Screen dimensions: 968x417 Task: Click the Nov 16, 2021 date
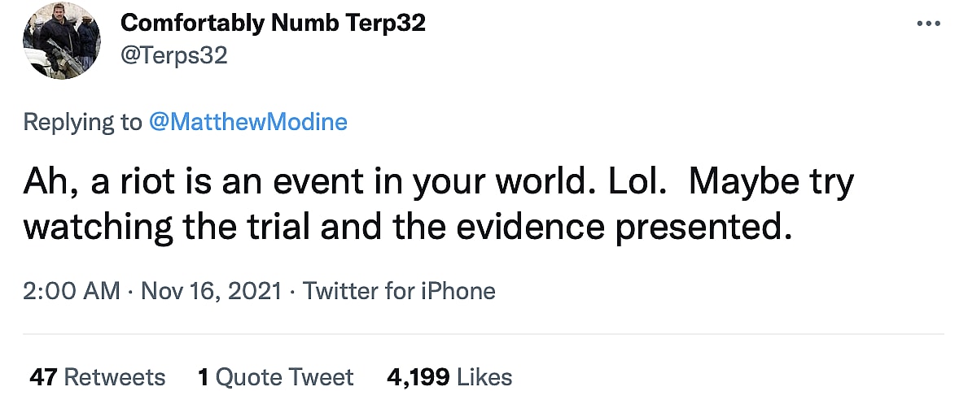[212, 290]
